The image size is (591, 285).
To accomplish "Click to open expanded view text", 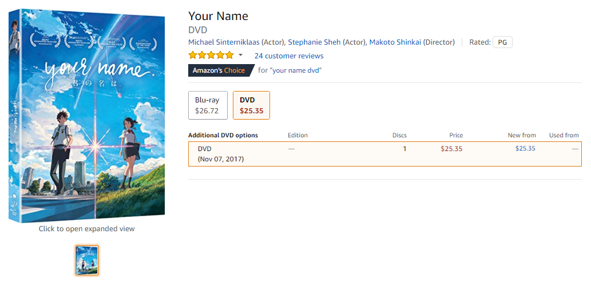I will [x=87, y=229].
